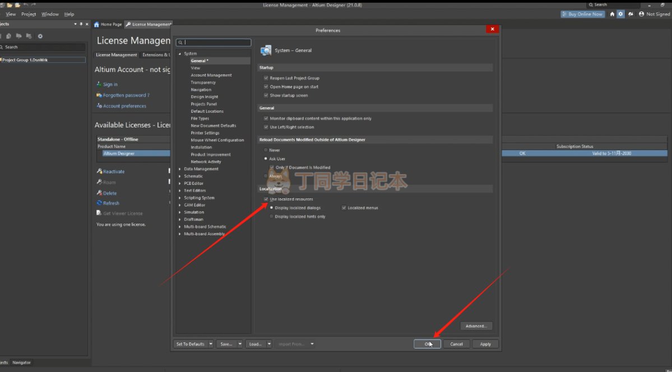Screen dimensions: 672x372
Task: Expand the PCB Editor preferences node
Action: 180,184
